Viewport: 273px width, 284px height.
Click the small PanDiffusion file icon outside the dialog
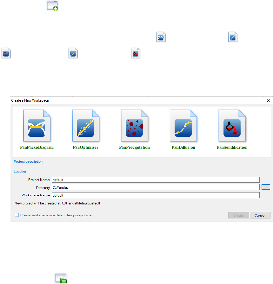[x=73, y=53]
